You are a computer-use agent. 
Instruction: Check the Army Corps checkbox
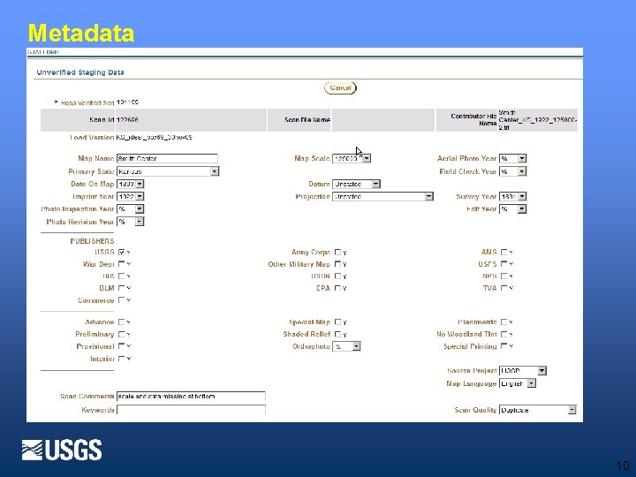pyautogui.click(x=337, y=253)
